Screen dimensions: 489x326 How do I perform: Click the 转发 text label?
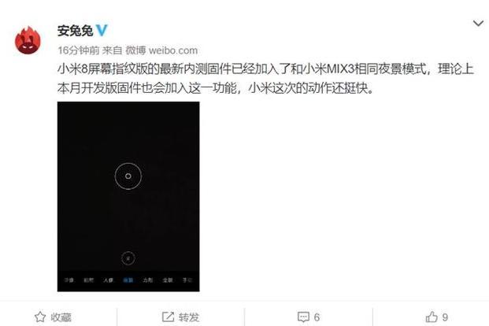189,317
